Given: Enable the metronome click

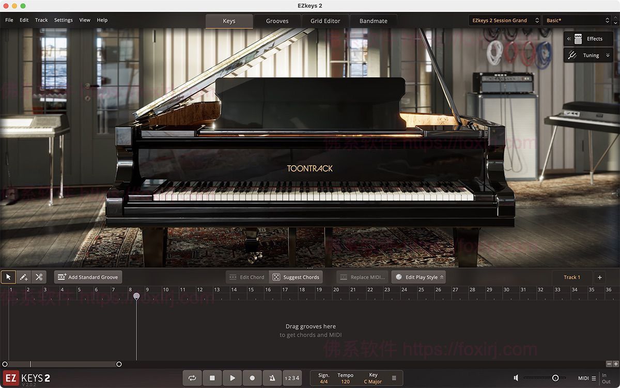Looking at the screenshot, I should (x=272, y=378).
